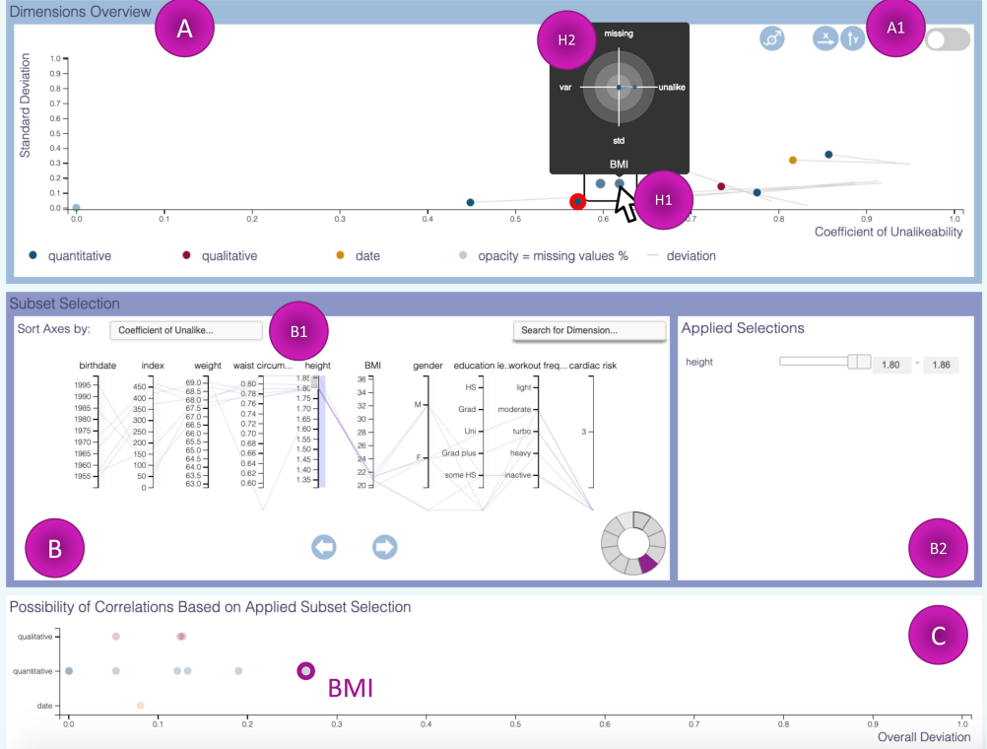The image size is (987, 749).
Task: Click the 1.86 maximum height value field
Action: (940, 364)
